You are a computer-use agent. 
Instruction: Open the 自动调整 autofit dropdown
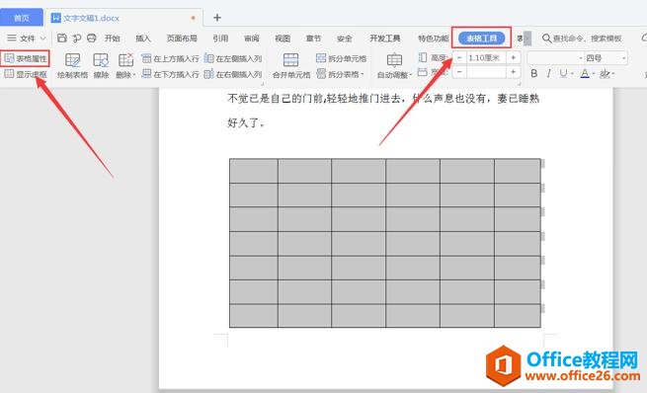pyautogui.click(x=394, y=66)
